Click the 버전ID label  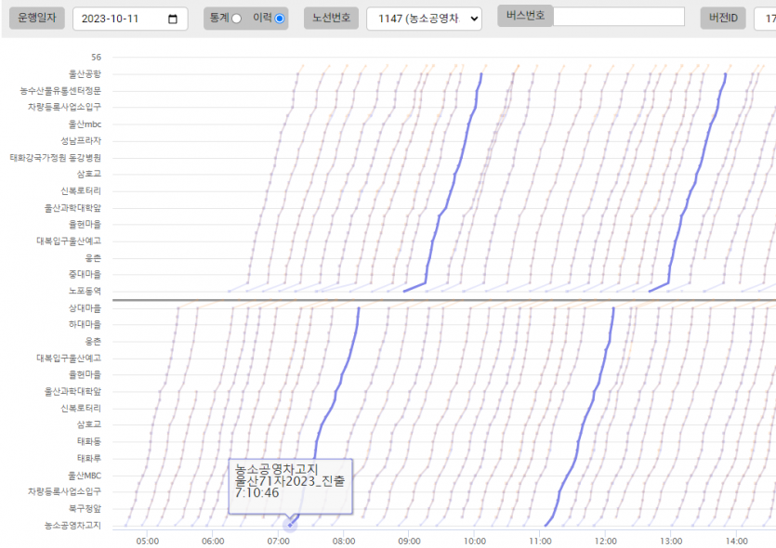[x=722, y=19]
